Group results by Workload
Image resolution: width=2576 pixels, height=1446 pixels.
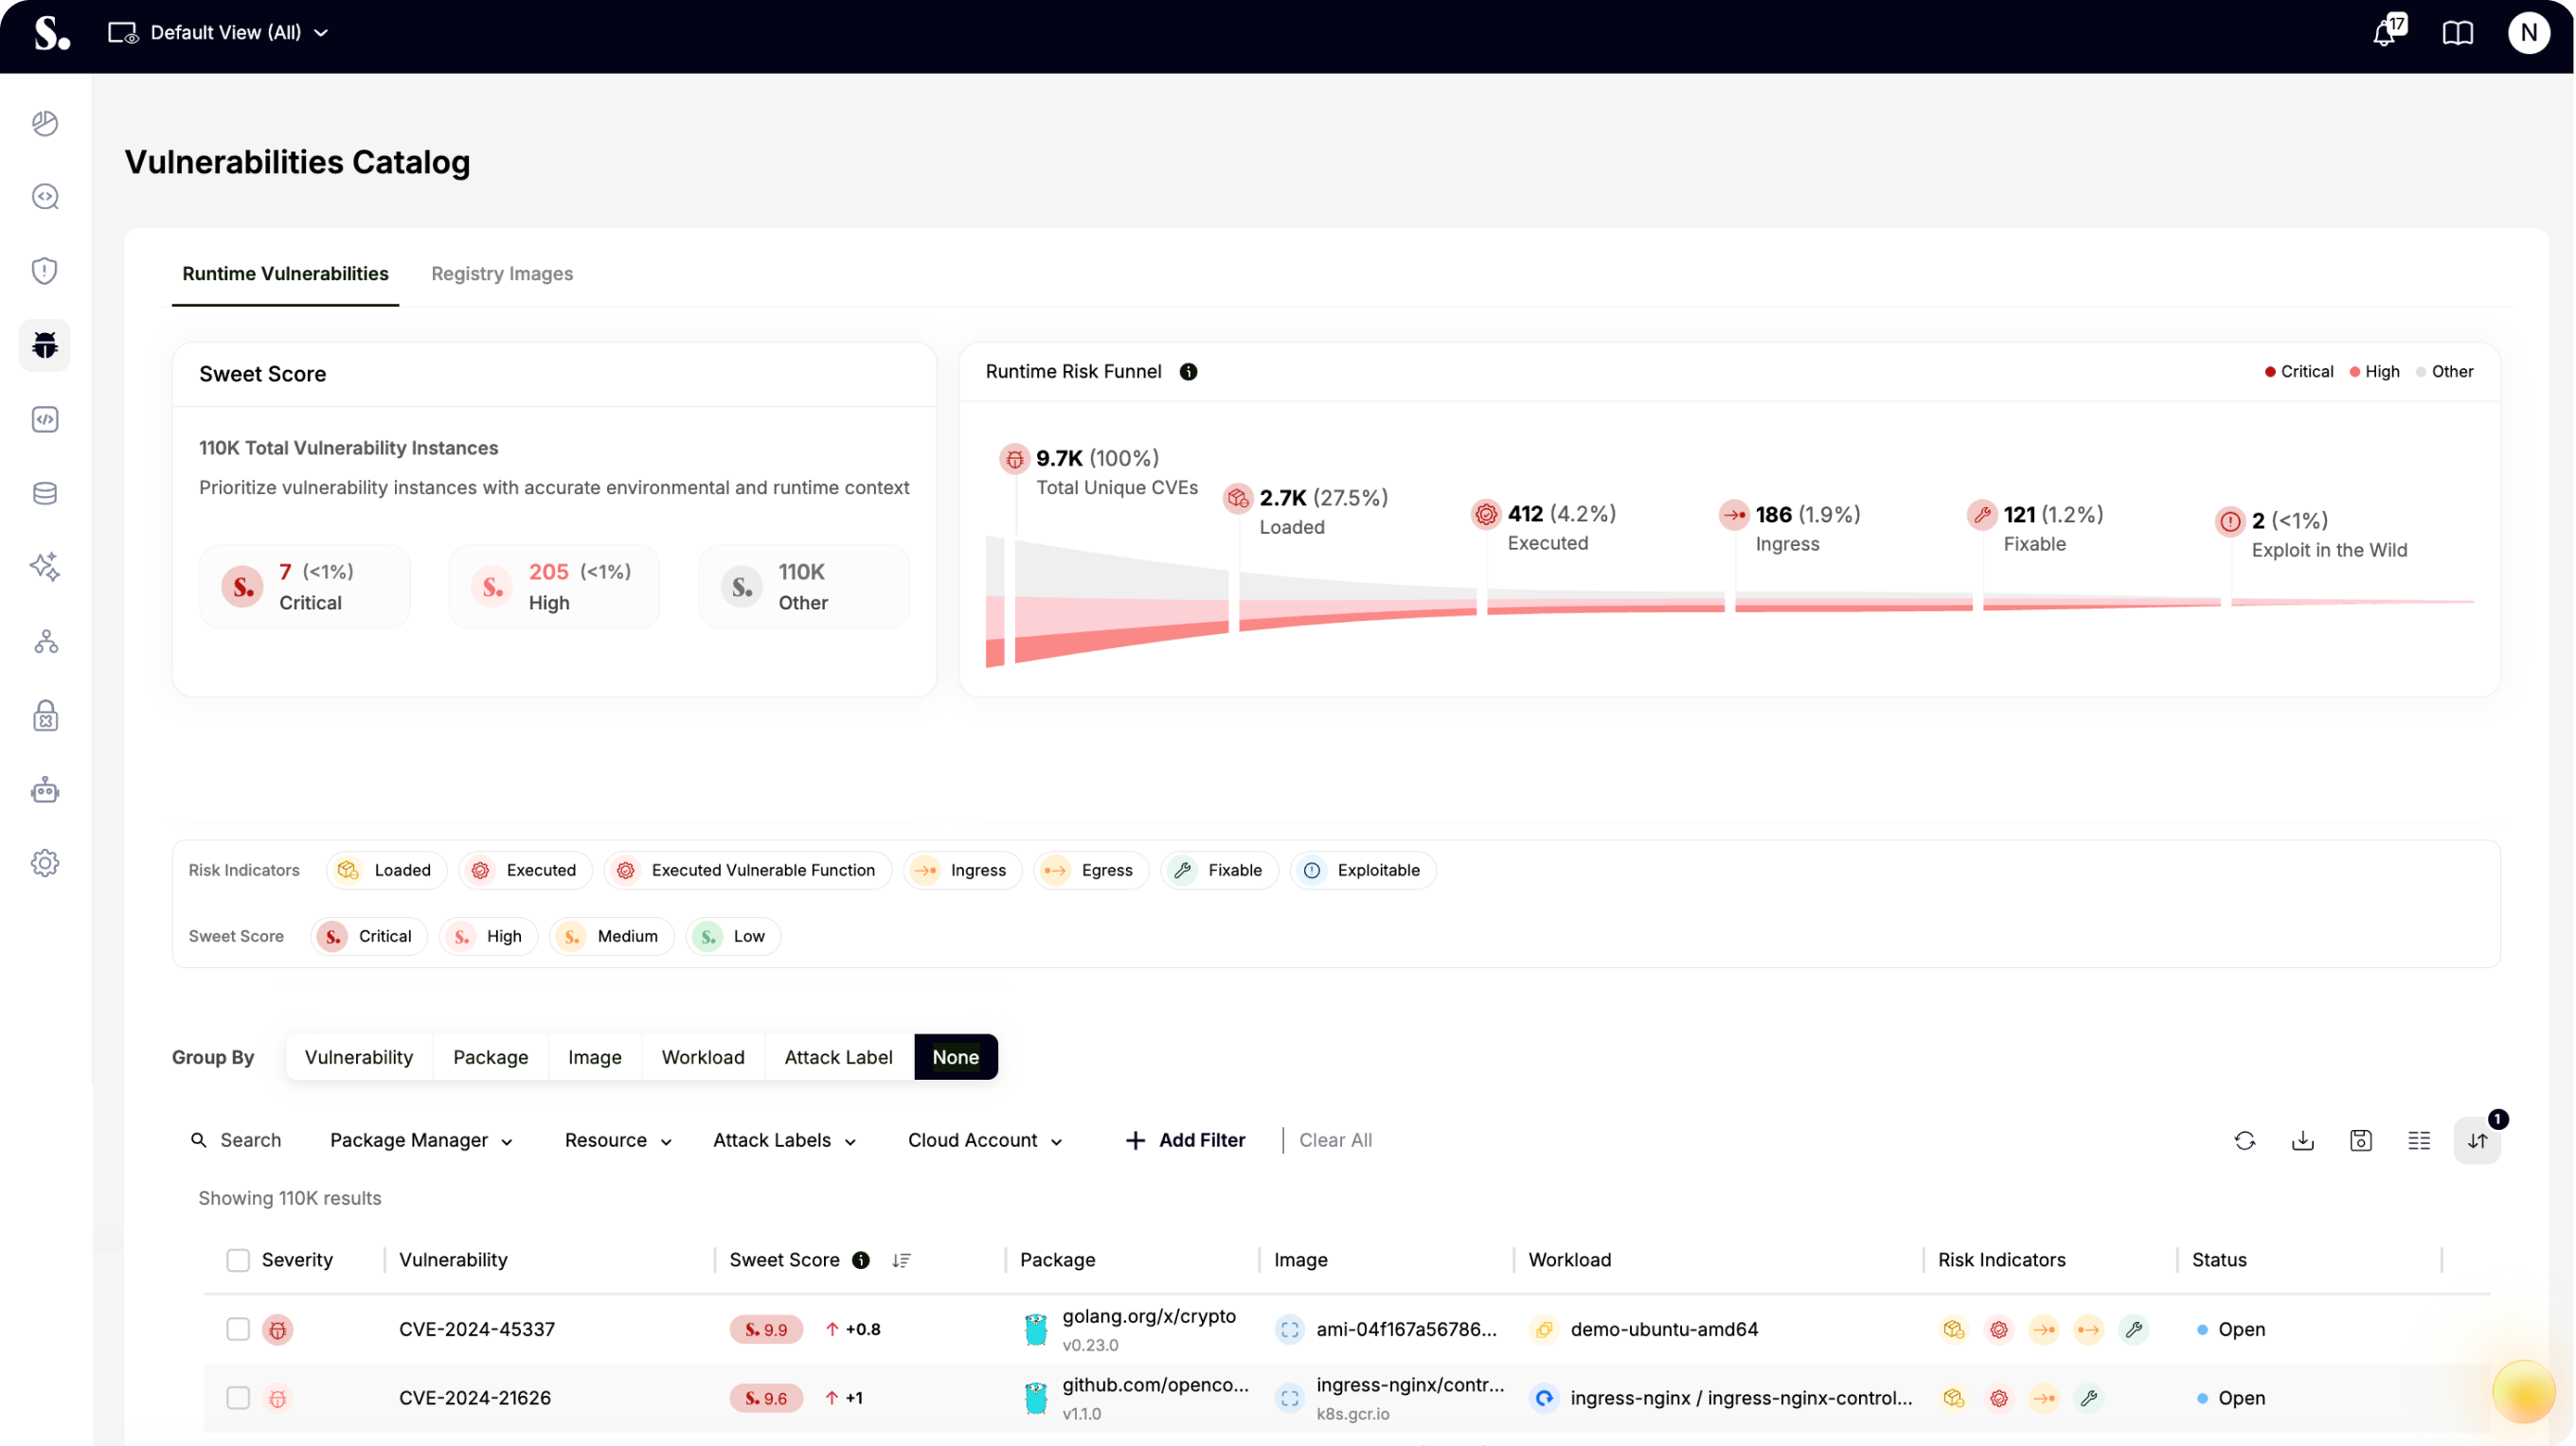click(702, 1057)
